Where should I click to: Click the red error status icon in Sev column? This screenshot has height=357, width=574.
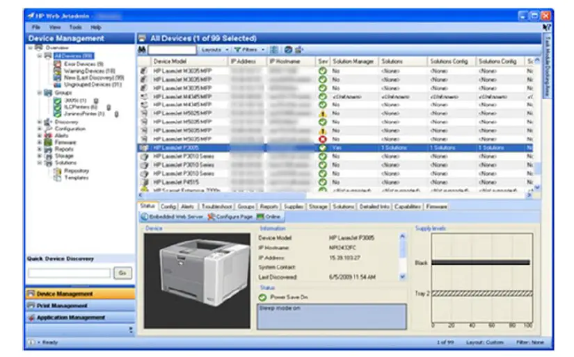[323, 139]
